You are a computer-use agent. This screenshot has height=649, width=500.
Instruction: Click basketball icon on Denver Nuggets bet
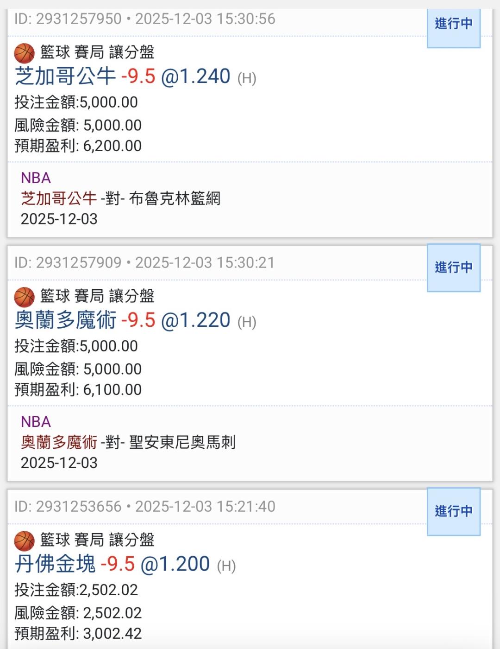(24, 541)
